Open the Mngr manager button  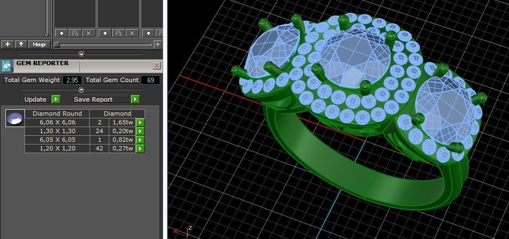(39, 44)
